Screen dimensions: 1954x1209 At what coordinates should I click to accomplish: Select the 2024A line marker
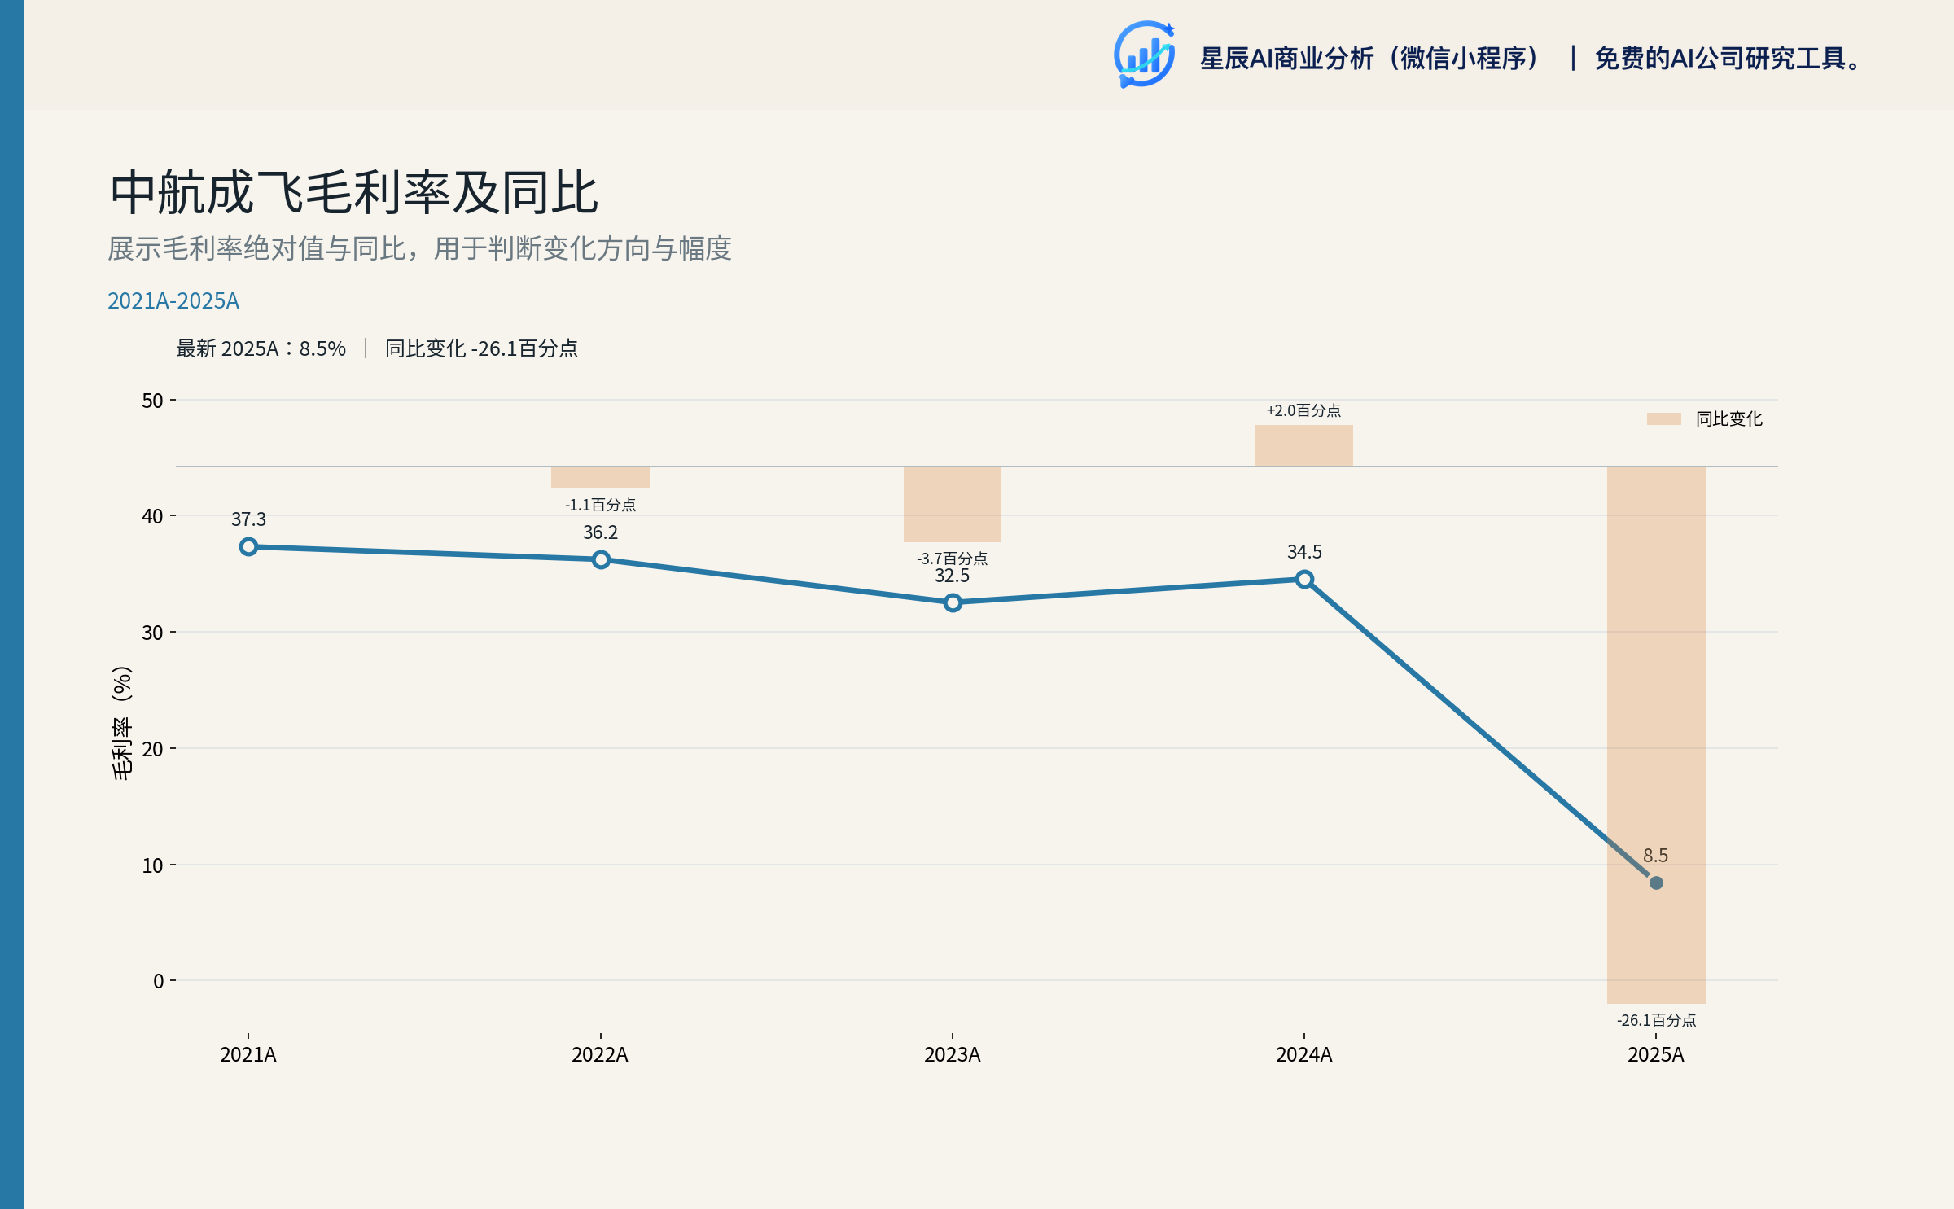pos(1304,579)
